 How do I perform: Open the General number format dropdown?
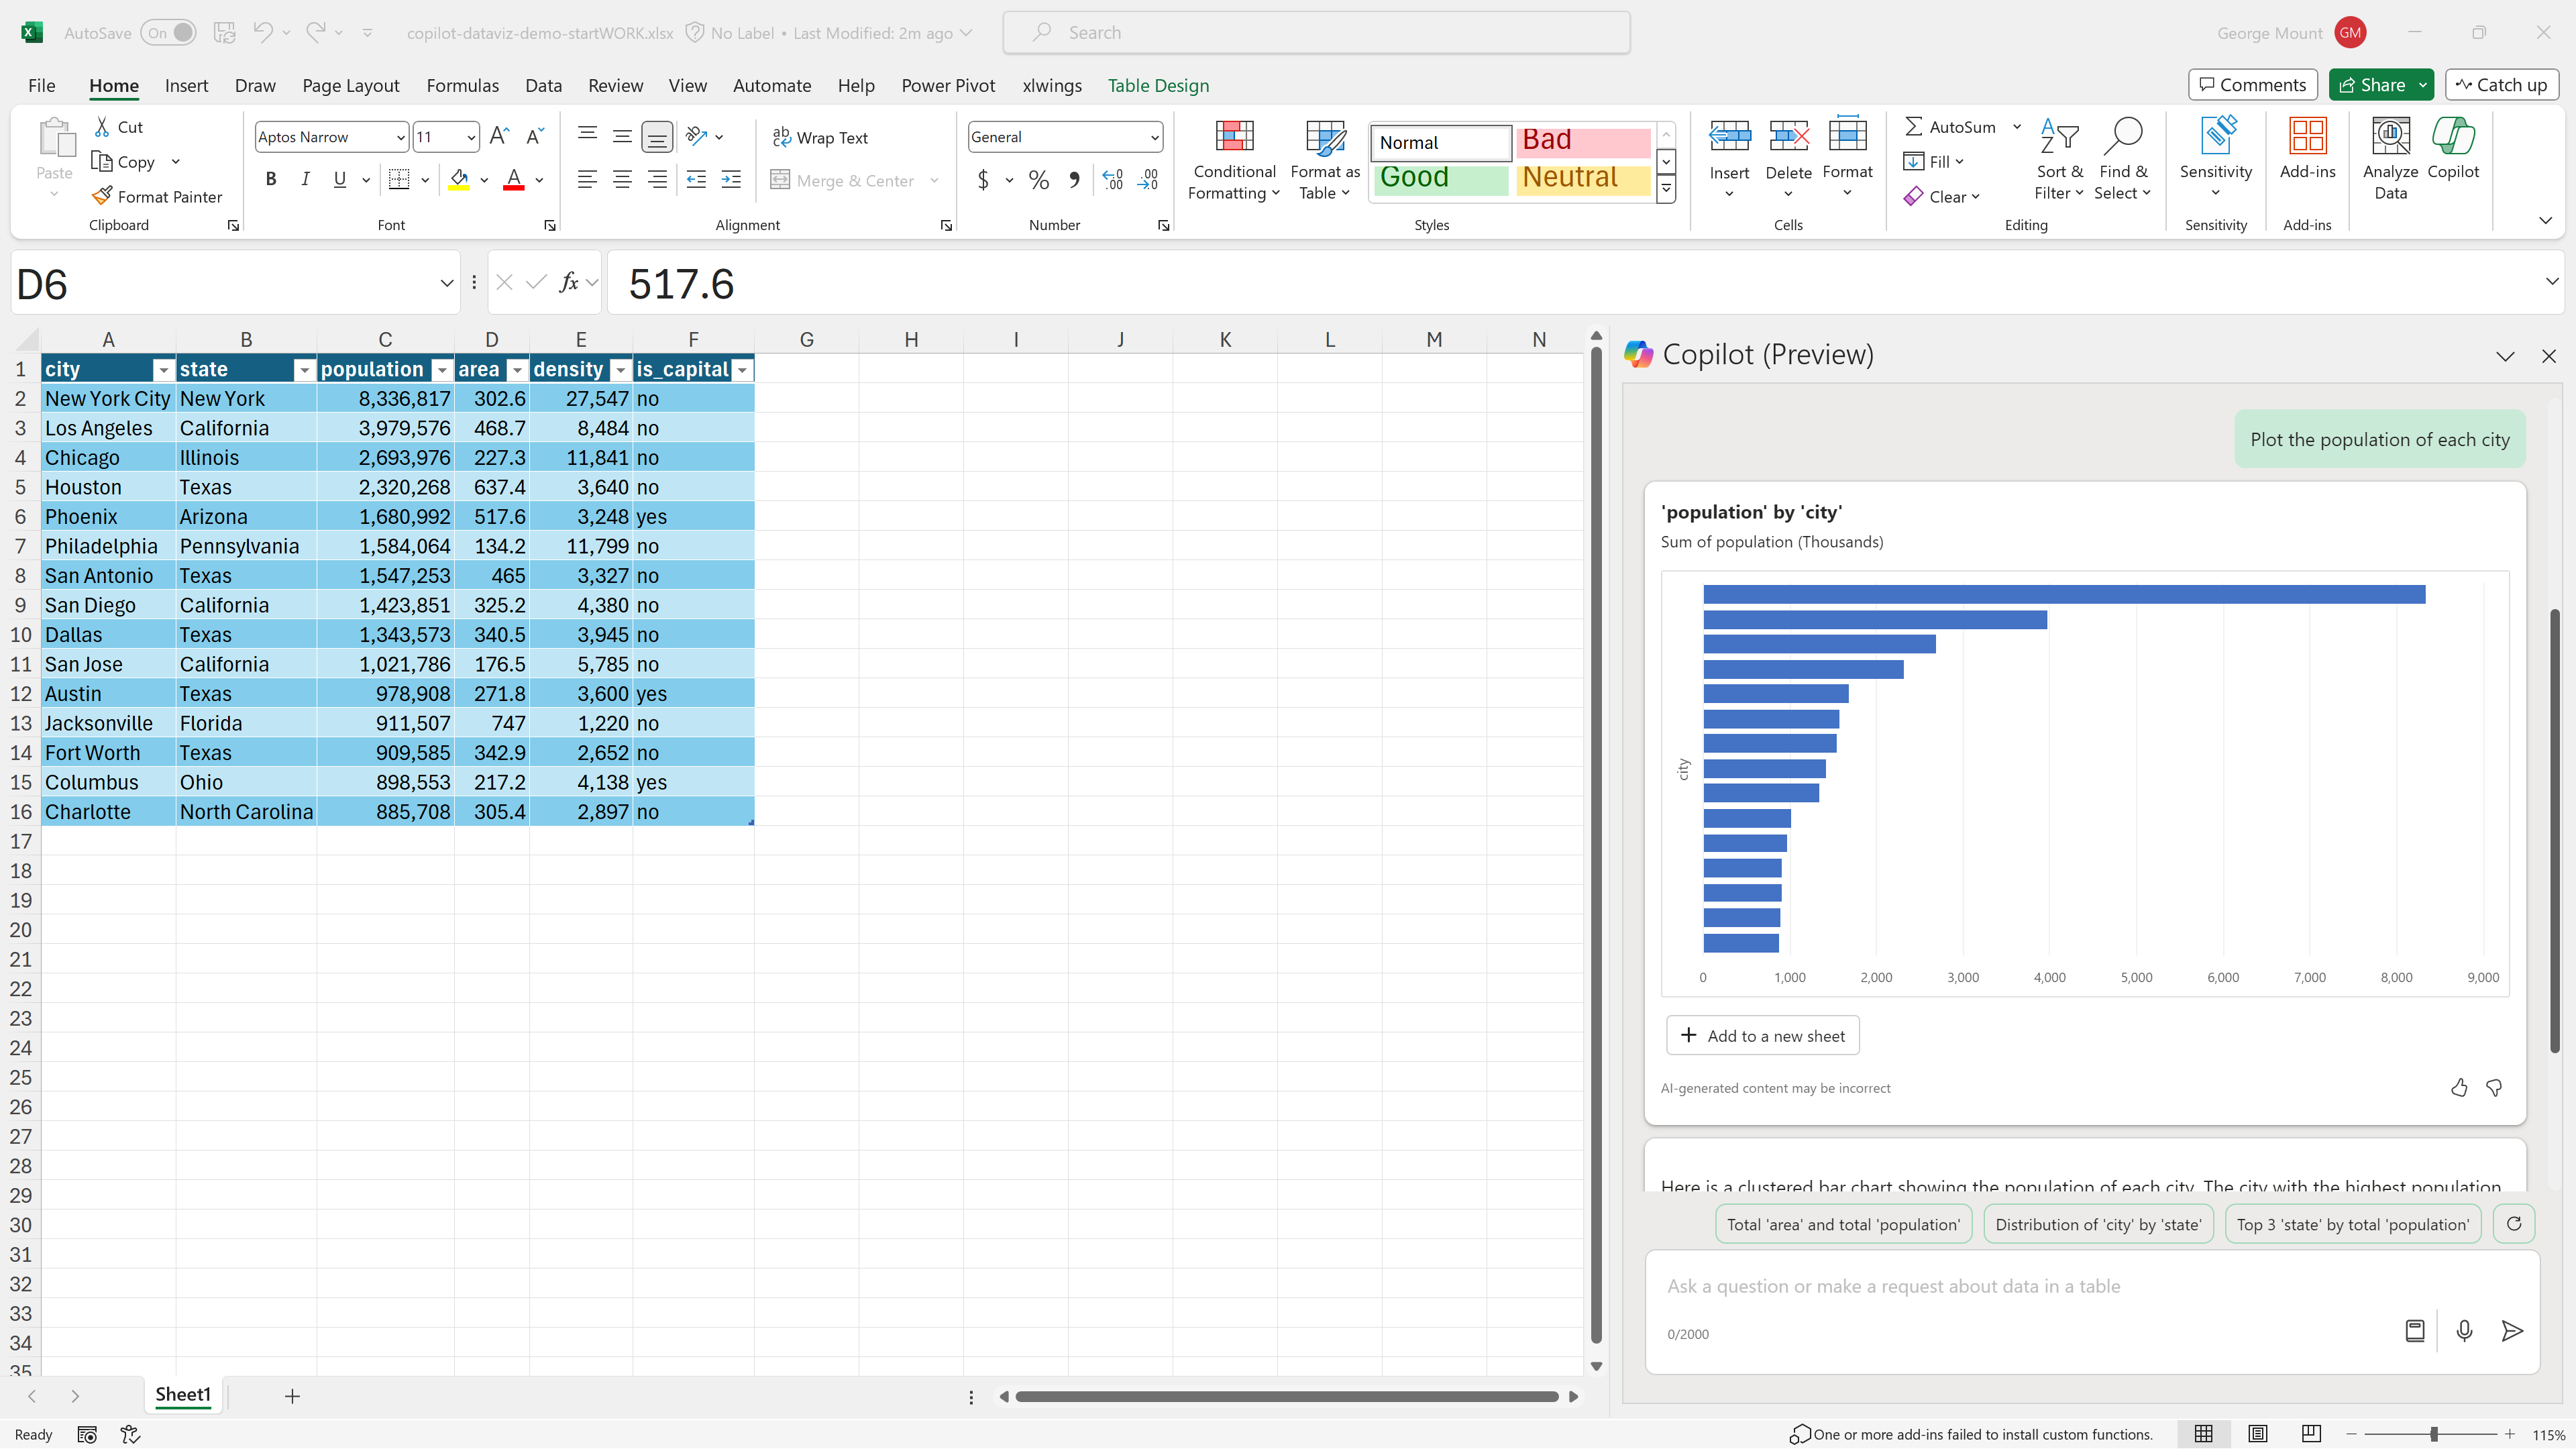coord(1154,137)
